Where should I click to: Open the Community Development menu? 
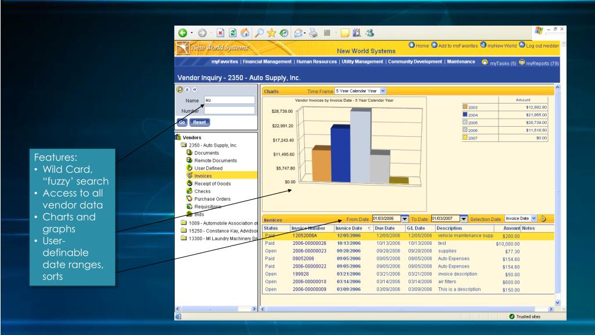[415, 62]
